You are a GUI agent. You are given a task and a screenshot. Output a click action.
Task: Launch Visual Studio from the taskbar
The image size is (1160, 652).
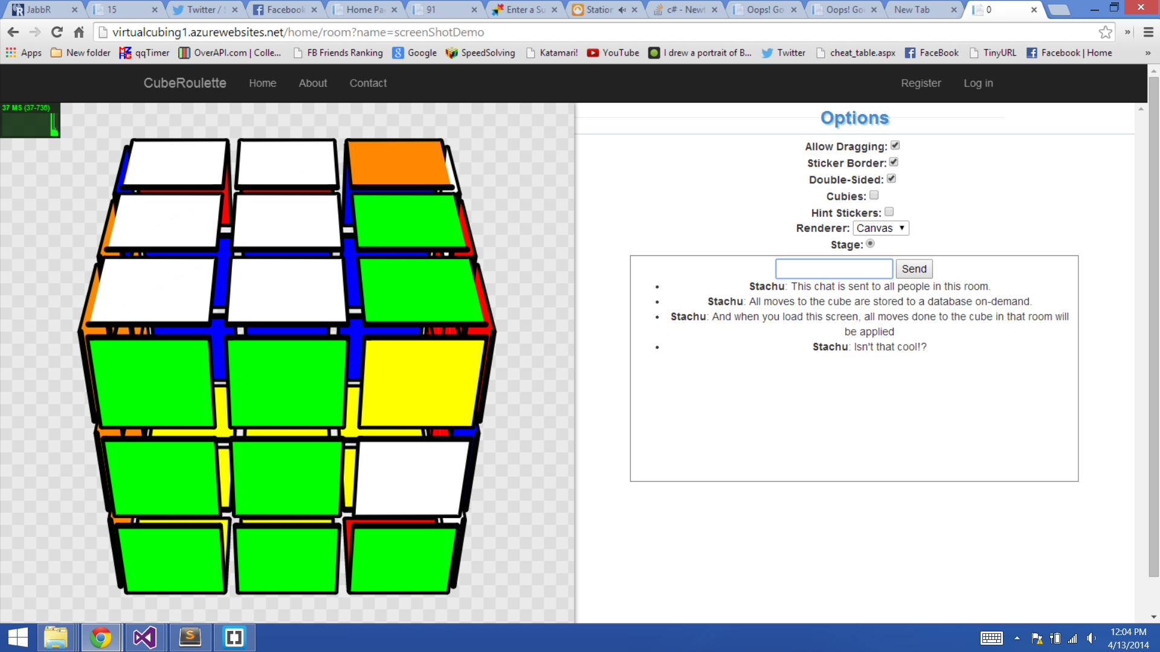click(145, 638)
